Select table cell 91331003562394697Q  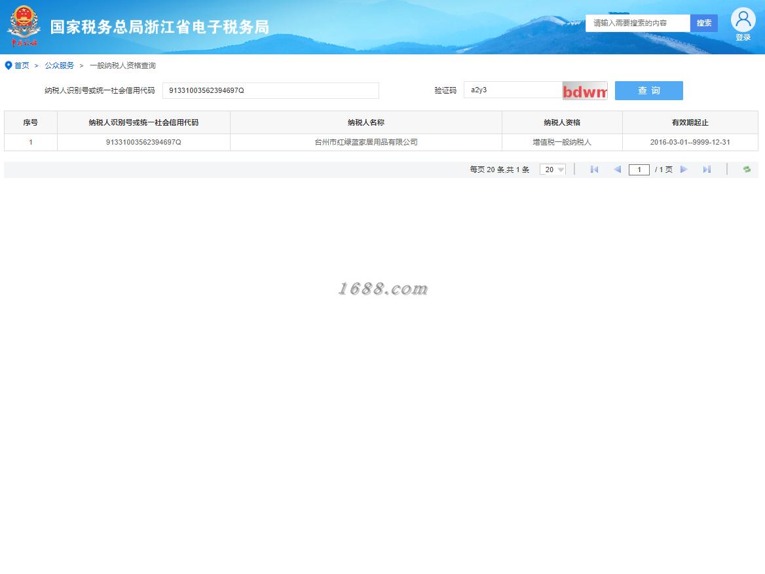pos(143,143)
